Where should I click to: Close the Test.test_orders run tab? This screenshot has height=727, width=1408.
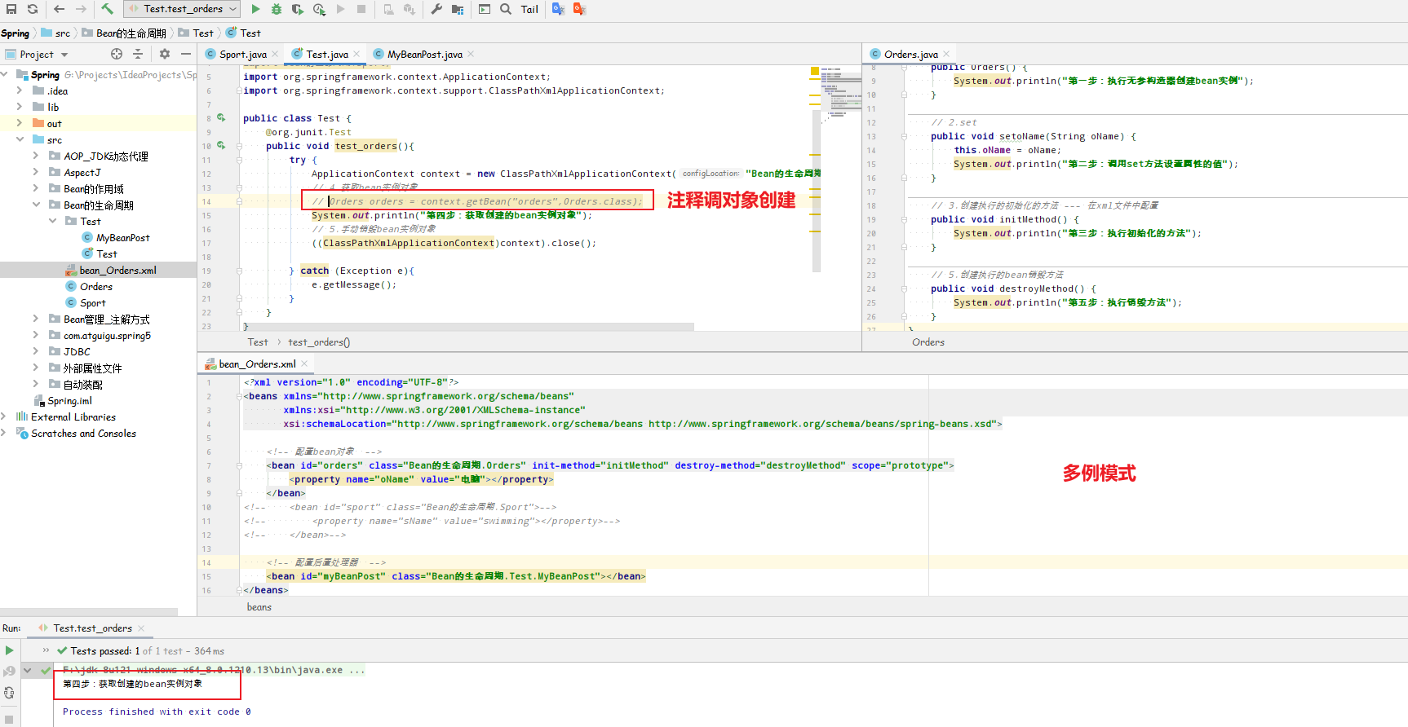[x=141, y=628]
